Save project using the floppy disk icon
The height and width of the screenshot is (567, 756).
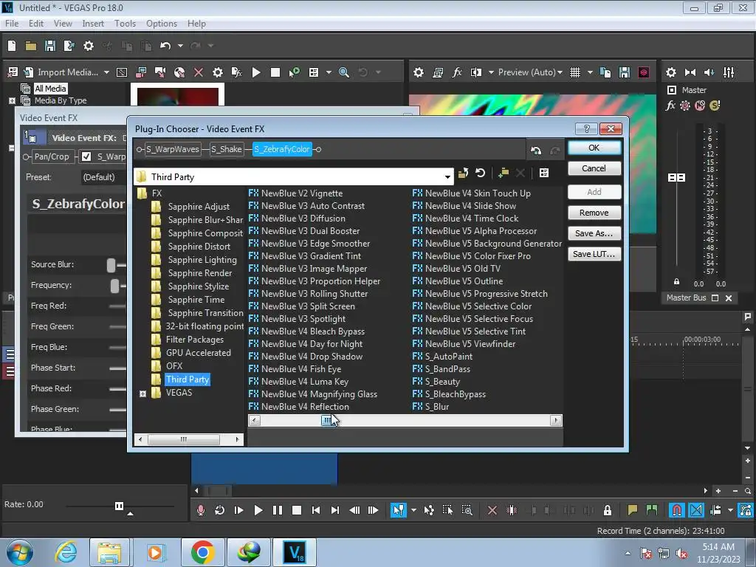pos(49,46)
